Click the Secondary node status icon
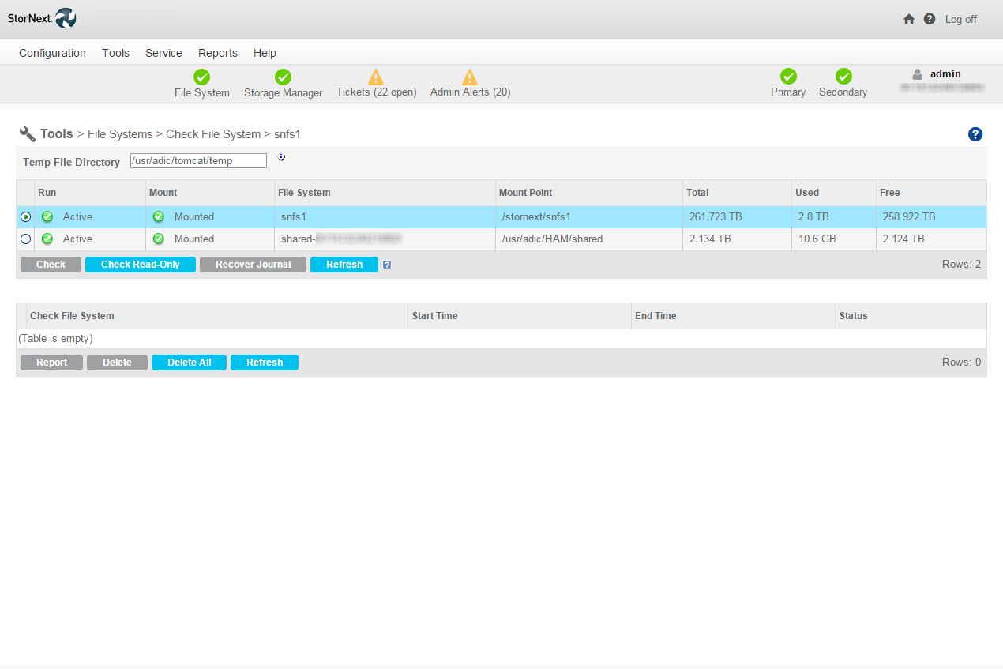The width and height of the screenshot is (1003, 669). click(x=843, y=76)
